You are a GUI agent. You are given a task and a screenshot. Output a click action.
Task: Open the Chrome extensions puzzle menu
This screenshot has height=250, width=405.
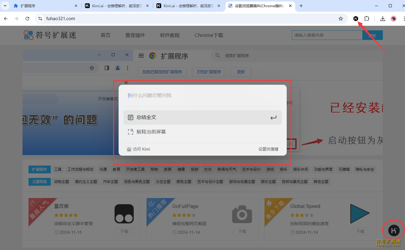click(367, 19)
